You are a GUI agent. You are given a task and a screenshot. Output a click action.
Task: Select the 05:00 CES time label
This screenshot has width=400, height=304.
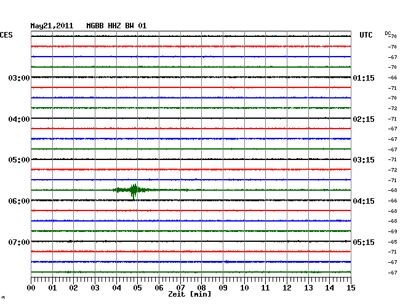tap(19, 160)
